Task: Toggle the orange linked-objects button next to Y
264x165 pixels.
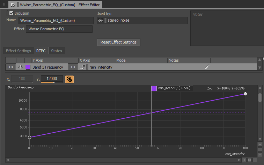Action: (x=69, y=79)
